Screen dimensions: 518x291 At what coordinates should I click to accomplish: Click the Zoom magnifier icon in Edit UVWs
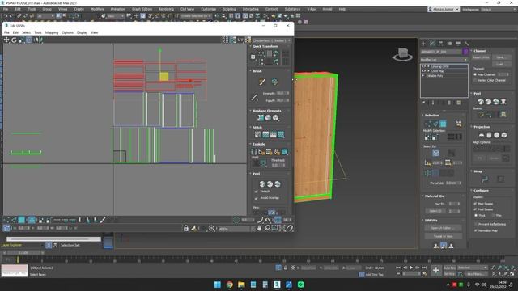tap(267, 228)
